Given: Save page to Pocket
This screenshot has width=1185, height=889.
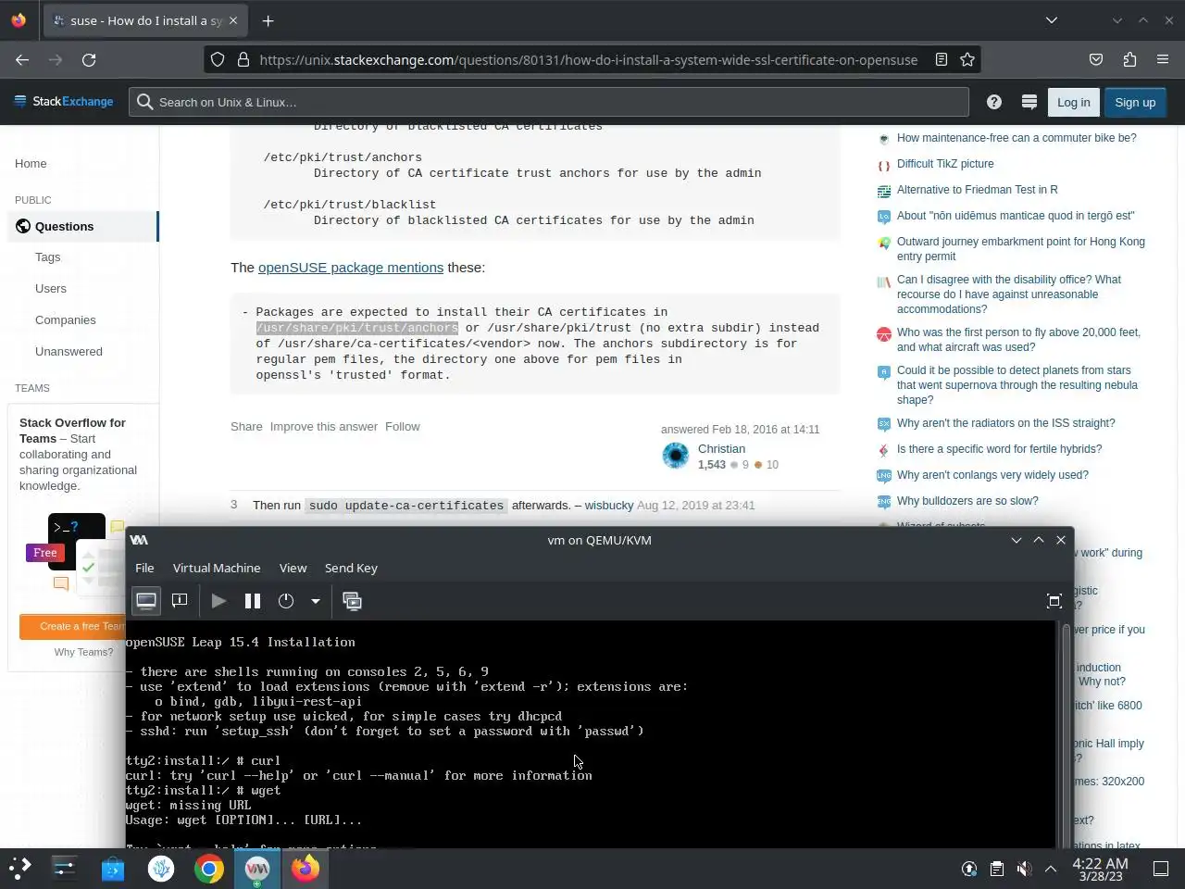Looking at the screenshot, I should 1096,59.
